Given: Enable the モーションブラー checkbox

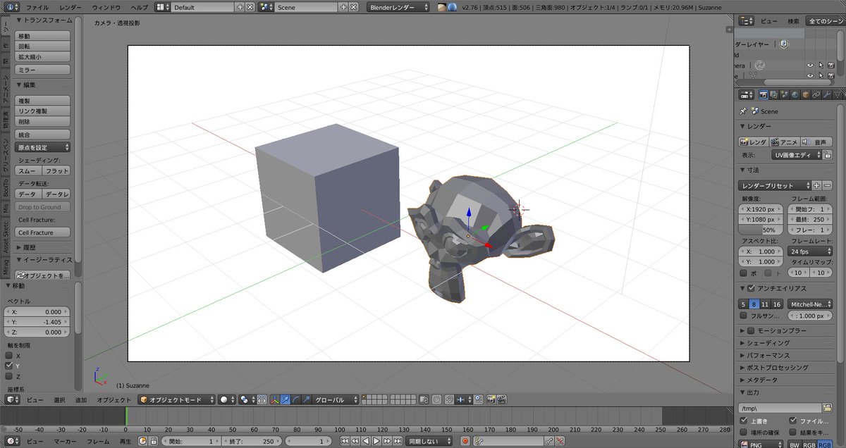Looking at the screenshot, I should point(751,330).
